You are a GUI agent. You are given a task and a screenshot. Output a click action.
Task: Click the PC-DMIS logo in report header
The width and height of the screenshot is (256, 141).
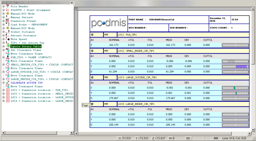point(108,23)
